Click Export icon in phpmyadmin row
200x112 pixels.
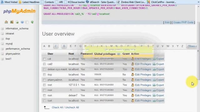click(154, 80)
